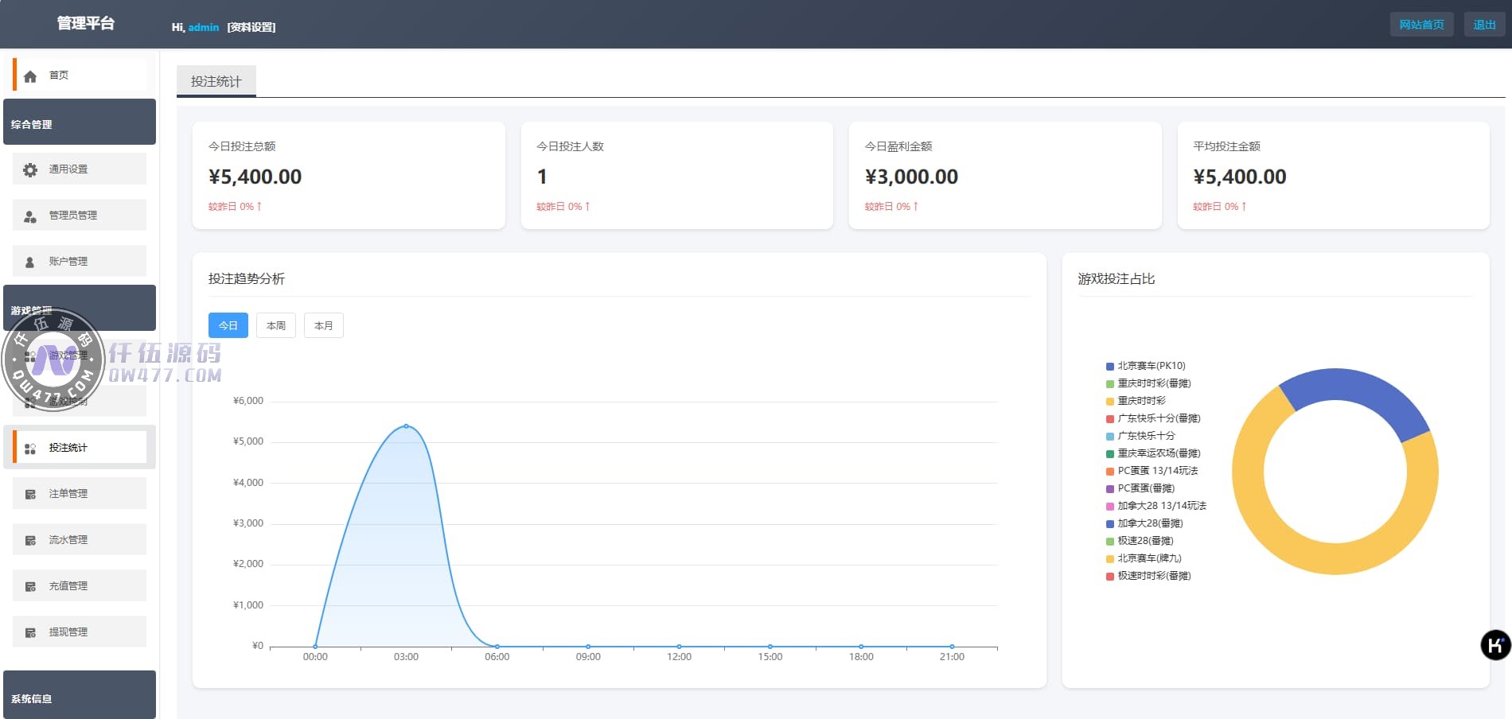Screen dimensions: 1512x719
Task: Open the 投注统计 tab
Action: point(216,81)
